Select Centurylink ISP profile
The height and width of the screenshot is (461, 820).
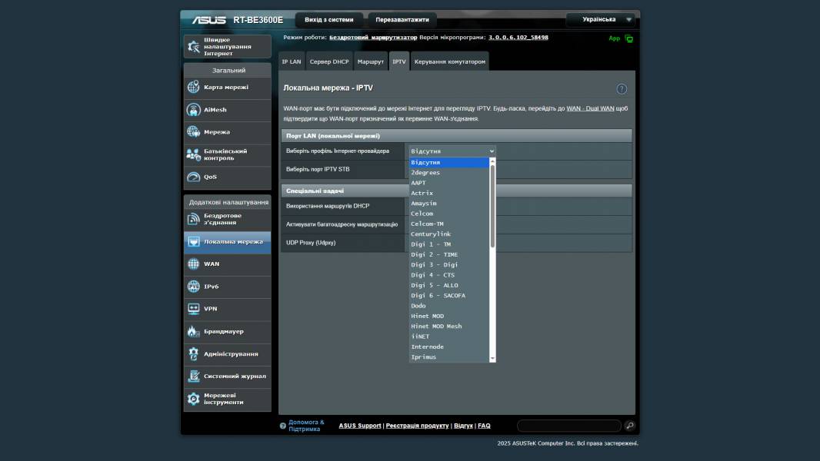coord(449,234)
